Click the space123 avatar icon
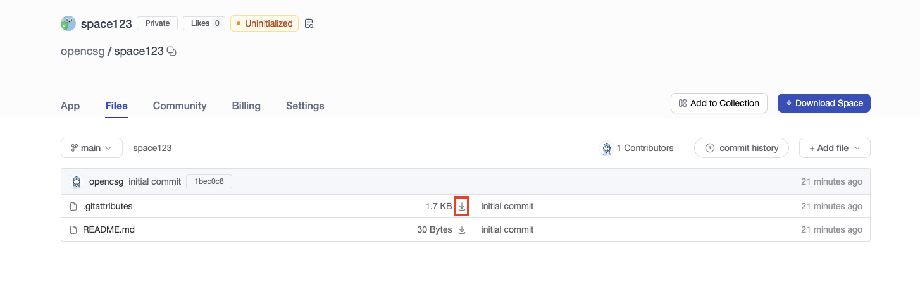The image size is (920, 306). tap(68, 24)
